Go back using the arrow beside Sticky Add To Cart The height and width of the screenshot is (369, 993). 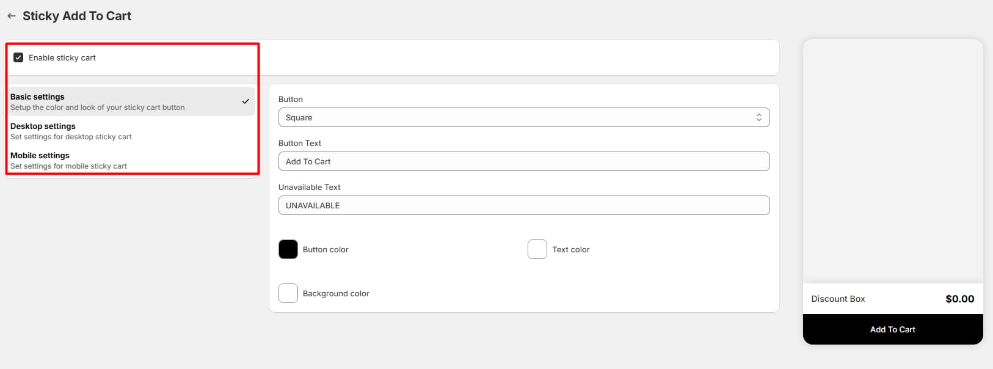pos(12,16)
